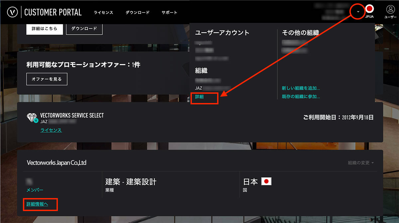Click the ユーザーアカウント heading

222,33
